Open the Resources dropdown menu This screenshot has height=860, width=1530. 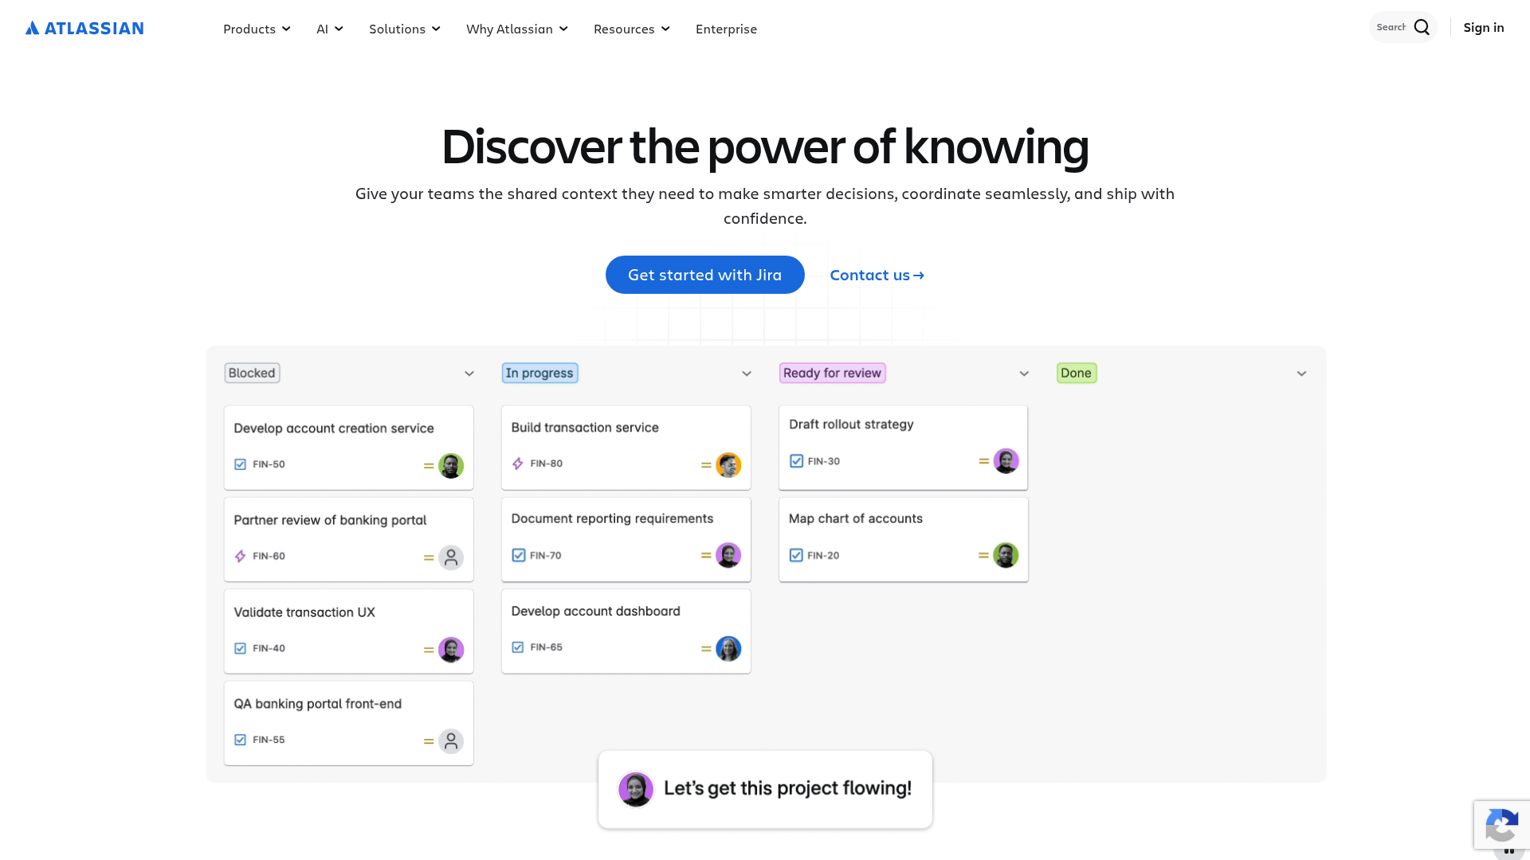coord(632,29)
